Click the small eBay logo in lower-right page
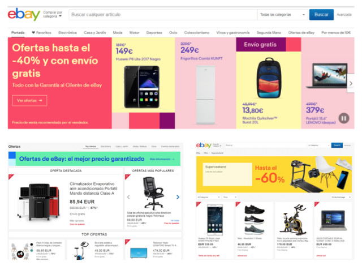This screenshot has height=270, width=362. 204,145
